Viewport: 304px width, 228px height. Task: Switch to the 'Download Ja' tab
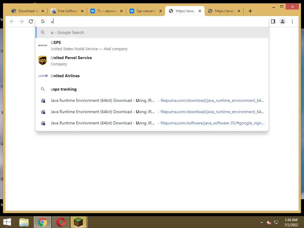[x=28, y=11]
